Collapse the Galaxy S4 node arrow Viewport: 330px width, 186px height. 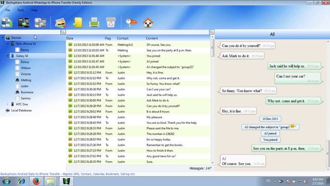8,56
